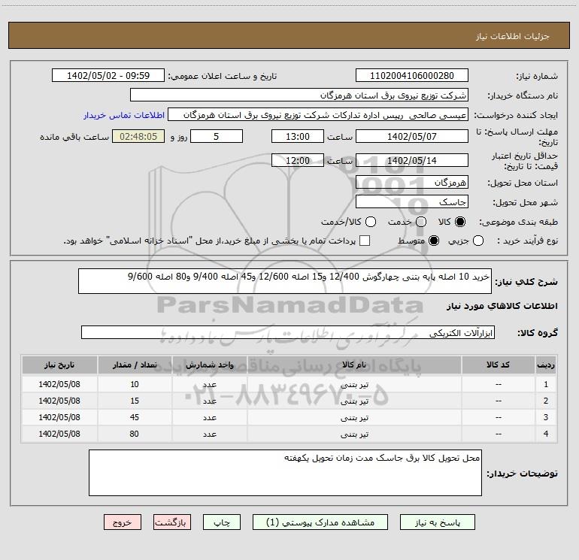This screenshot has height=560, width=579.
Task: Click the remaining days field showing 5
Action: [x=217, y=136]
